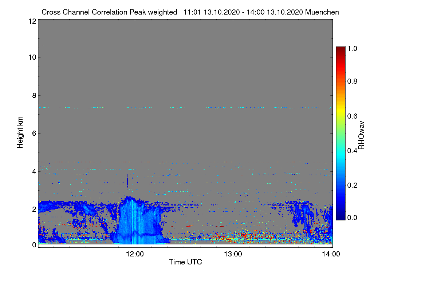Click the RHOwav color scale bar
Viewport: 437px width, 291px height.
pos(340,133)
